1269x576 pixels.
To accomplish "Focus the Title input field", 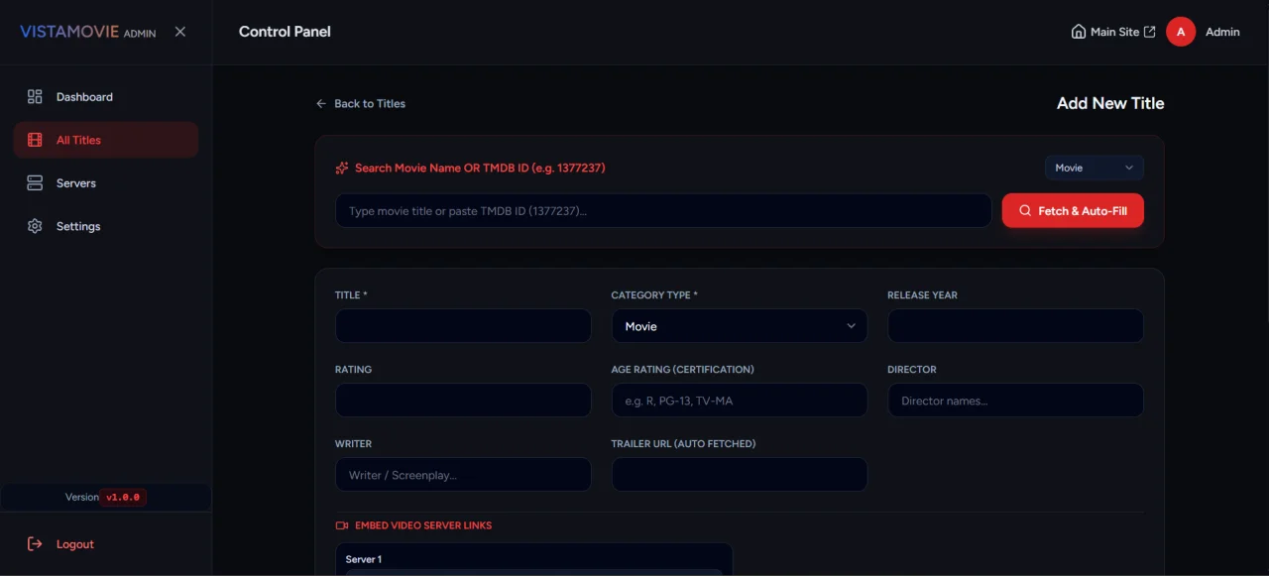I will 463,326.
